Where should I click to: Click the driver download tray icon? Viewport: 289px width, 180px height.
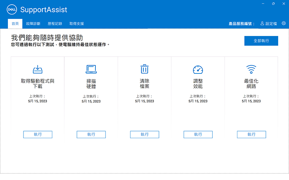pyautogui.click(x=38, y=69)
